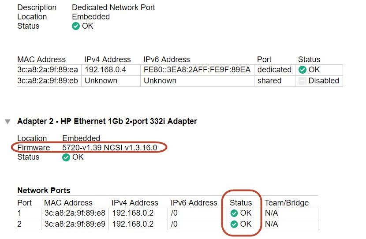Click the OK status icon for network port 2
The image size is (366, 239).
[234, 224]
